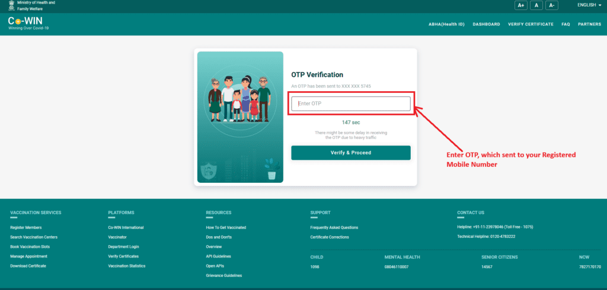Image resolution: width=607 pixels, height=290 pixels.
Task: Click Helpline +91-11-23978046 text
Action: 495,227
